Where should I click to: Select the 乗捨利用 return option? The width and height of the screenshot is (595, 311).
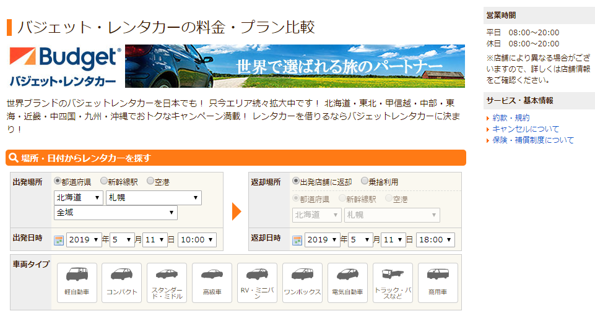[x=364, y=182]
